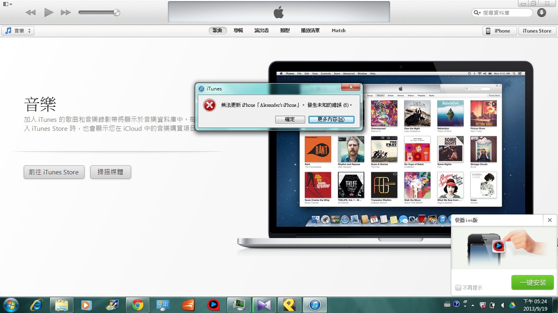Click the iPhone glyph in iPhone button
The width and height of the screenshot is (558, 313).
pyautogui.click(x=488, y=31)
